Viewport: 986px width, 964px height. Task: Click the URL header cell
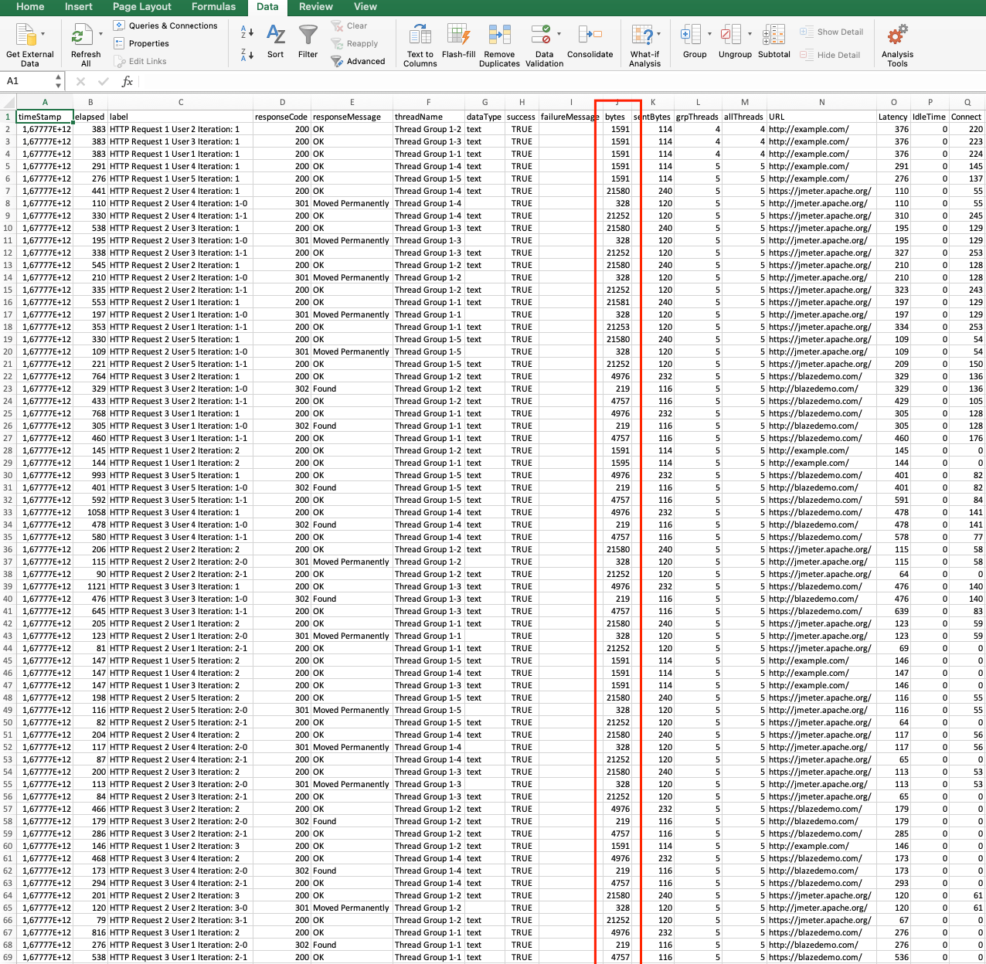tap(821, 117)
